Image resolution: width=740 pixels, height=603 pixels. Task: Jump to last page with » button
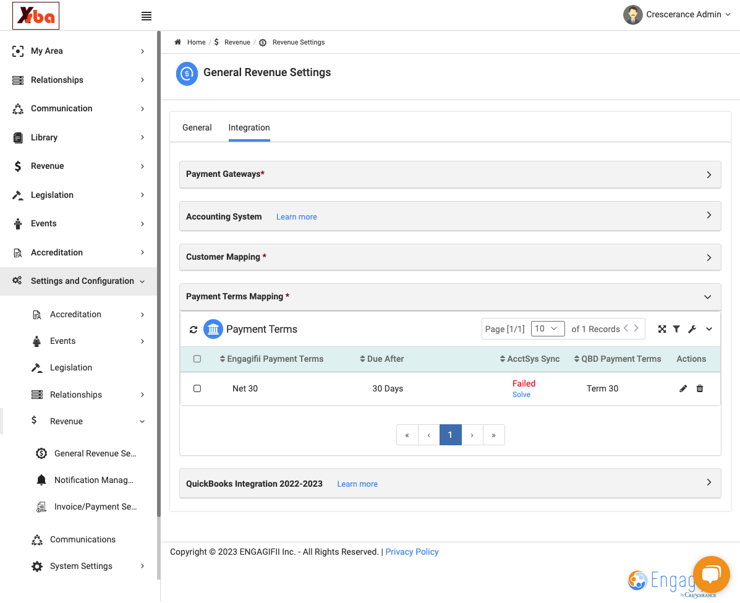coord(494,435)
